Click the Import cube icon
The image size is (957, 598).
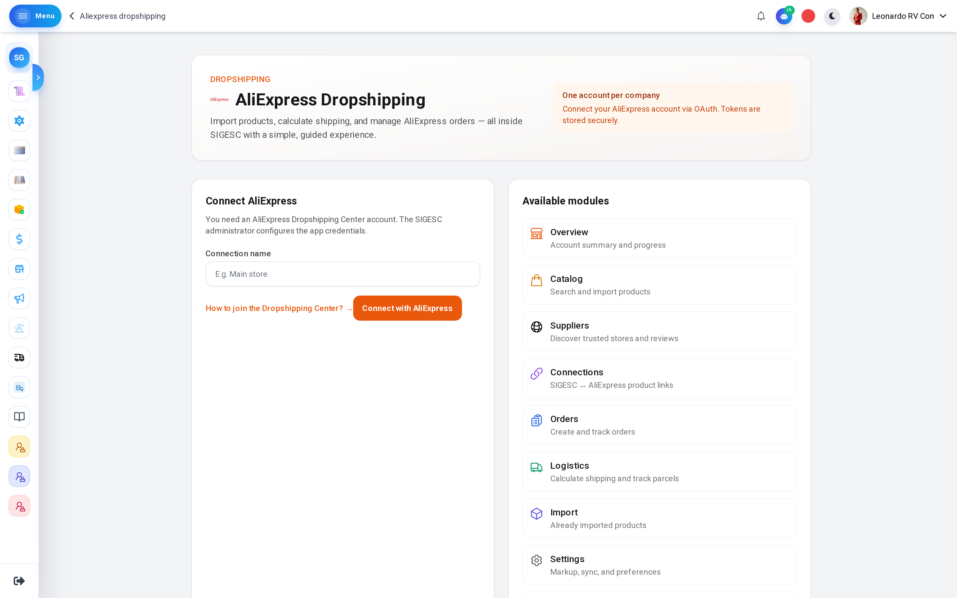(536, 514)
